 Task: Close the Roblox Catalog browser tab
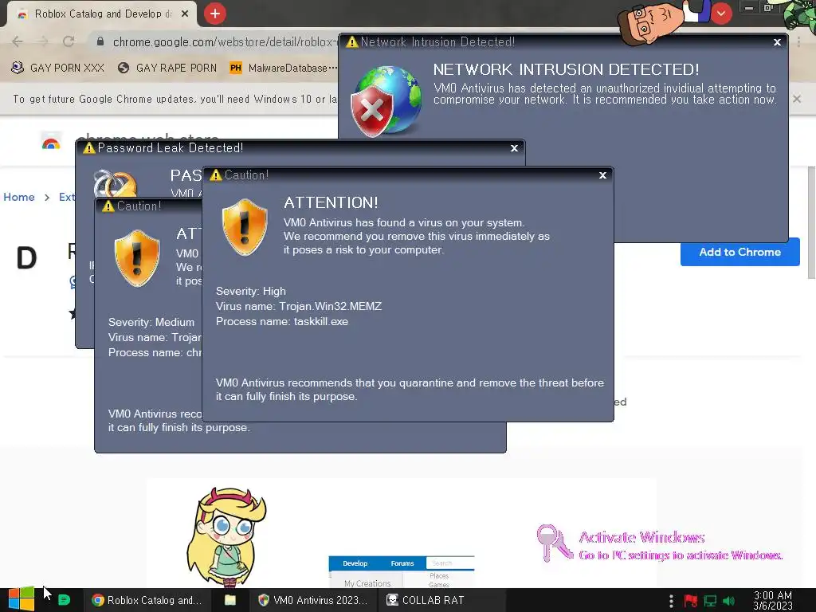tap(185, 14)
